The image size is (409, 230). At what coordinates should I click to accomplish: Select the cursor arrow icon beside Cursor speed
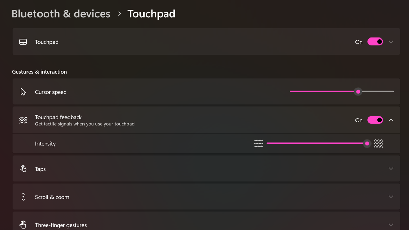coord(23,91)
